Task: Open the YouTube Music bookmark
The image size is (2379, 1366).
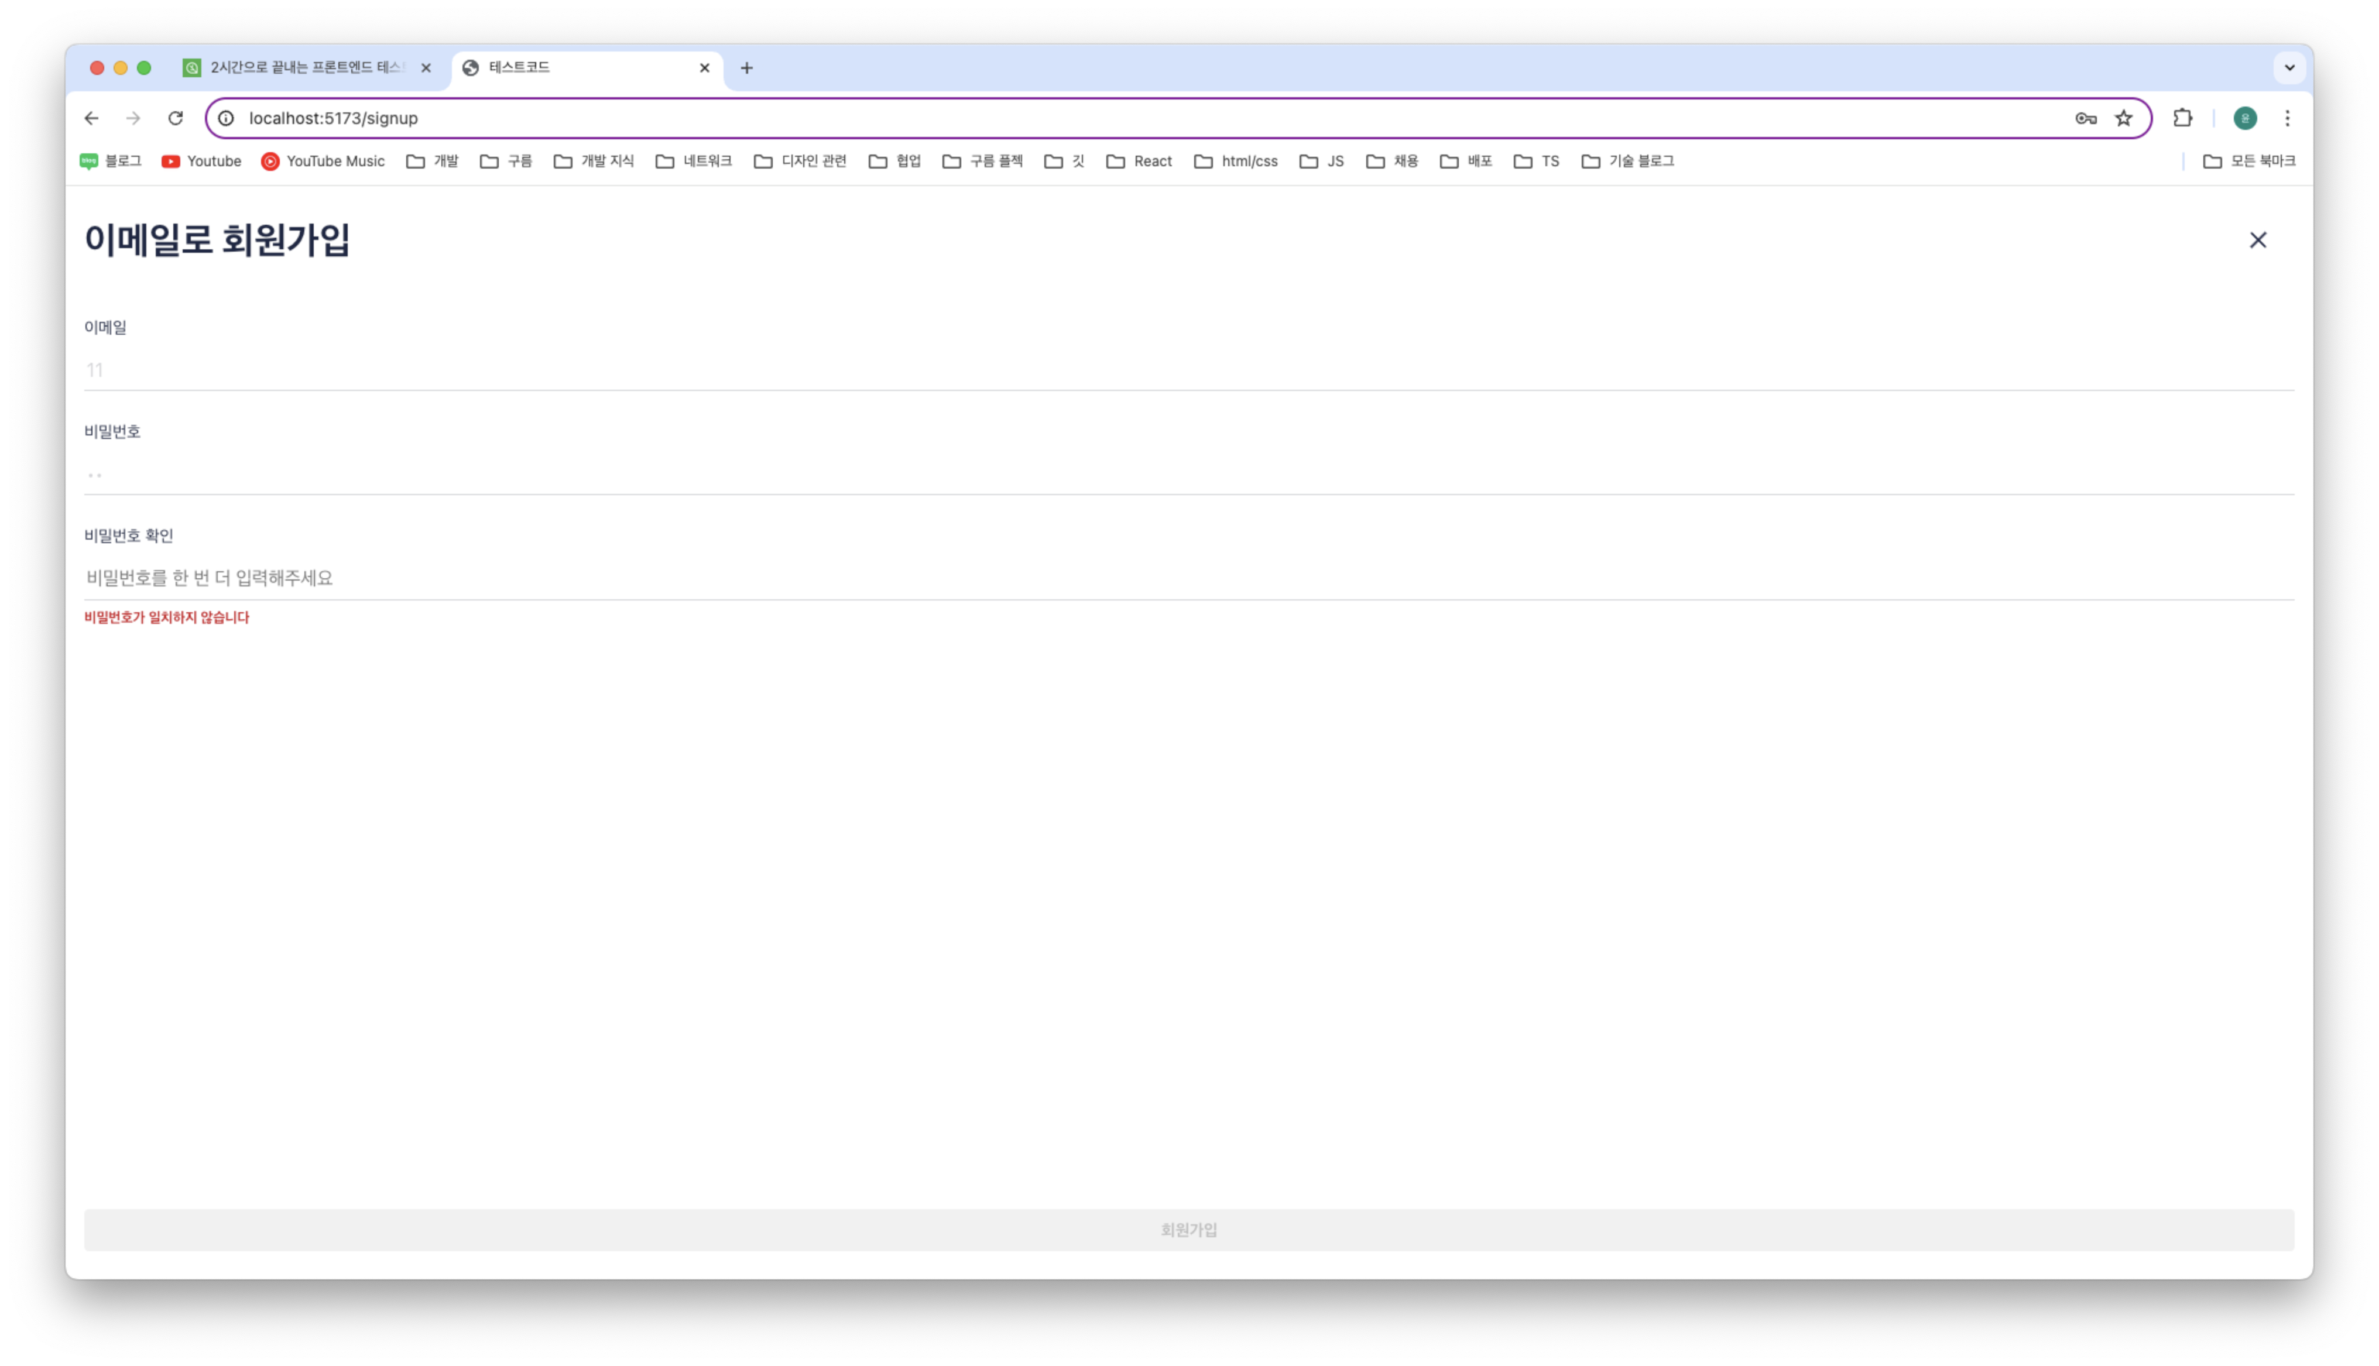Action: click(323, 162)
